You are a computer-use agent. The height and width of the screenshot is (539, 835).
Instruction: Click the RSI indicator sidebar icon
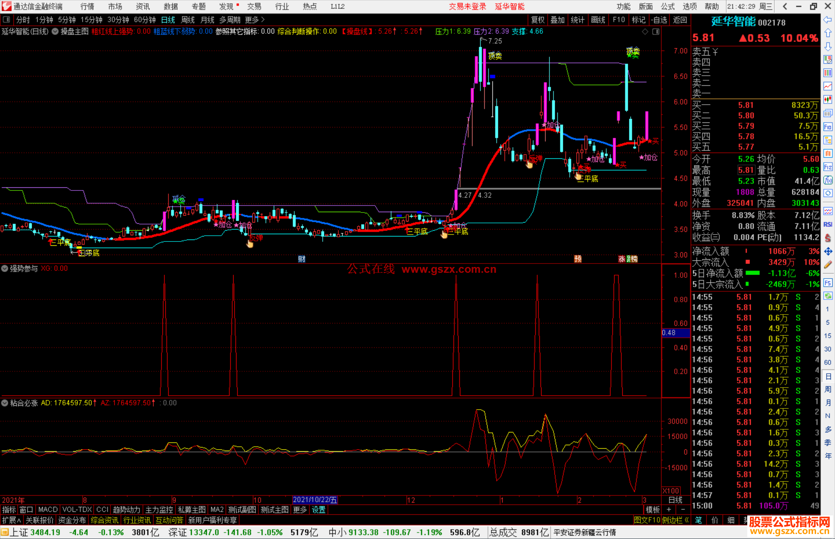tap(828, 224)
